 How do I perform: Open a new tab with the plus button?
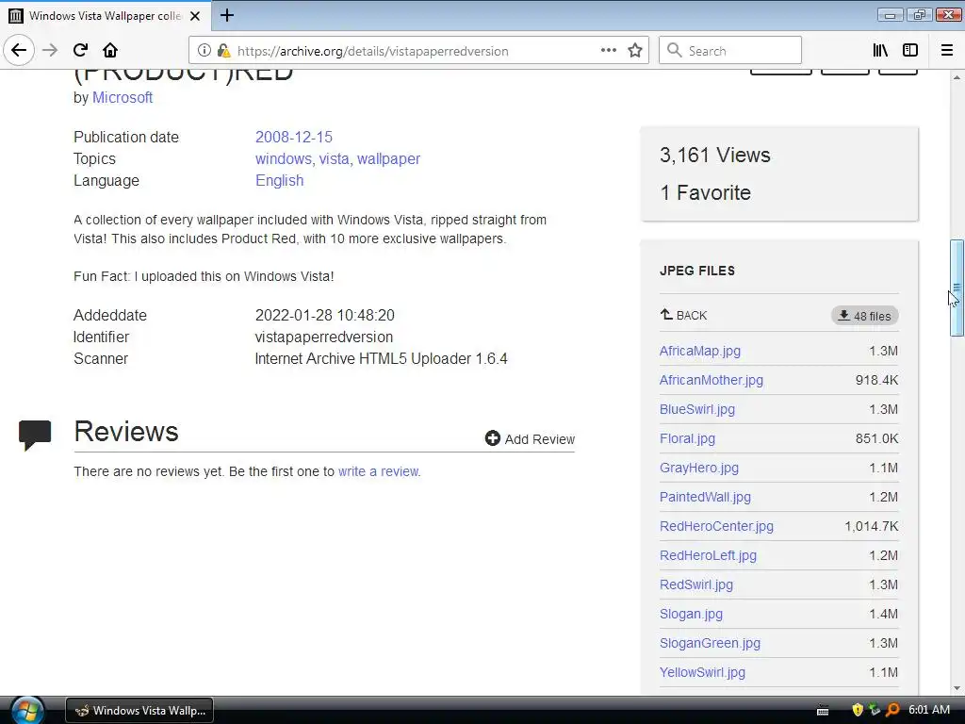[x=227, y=15]
